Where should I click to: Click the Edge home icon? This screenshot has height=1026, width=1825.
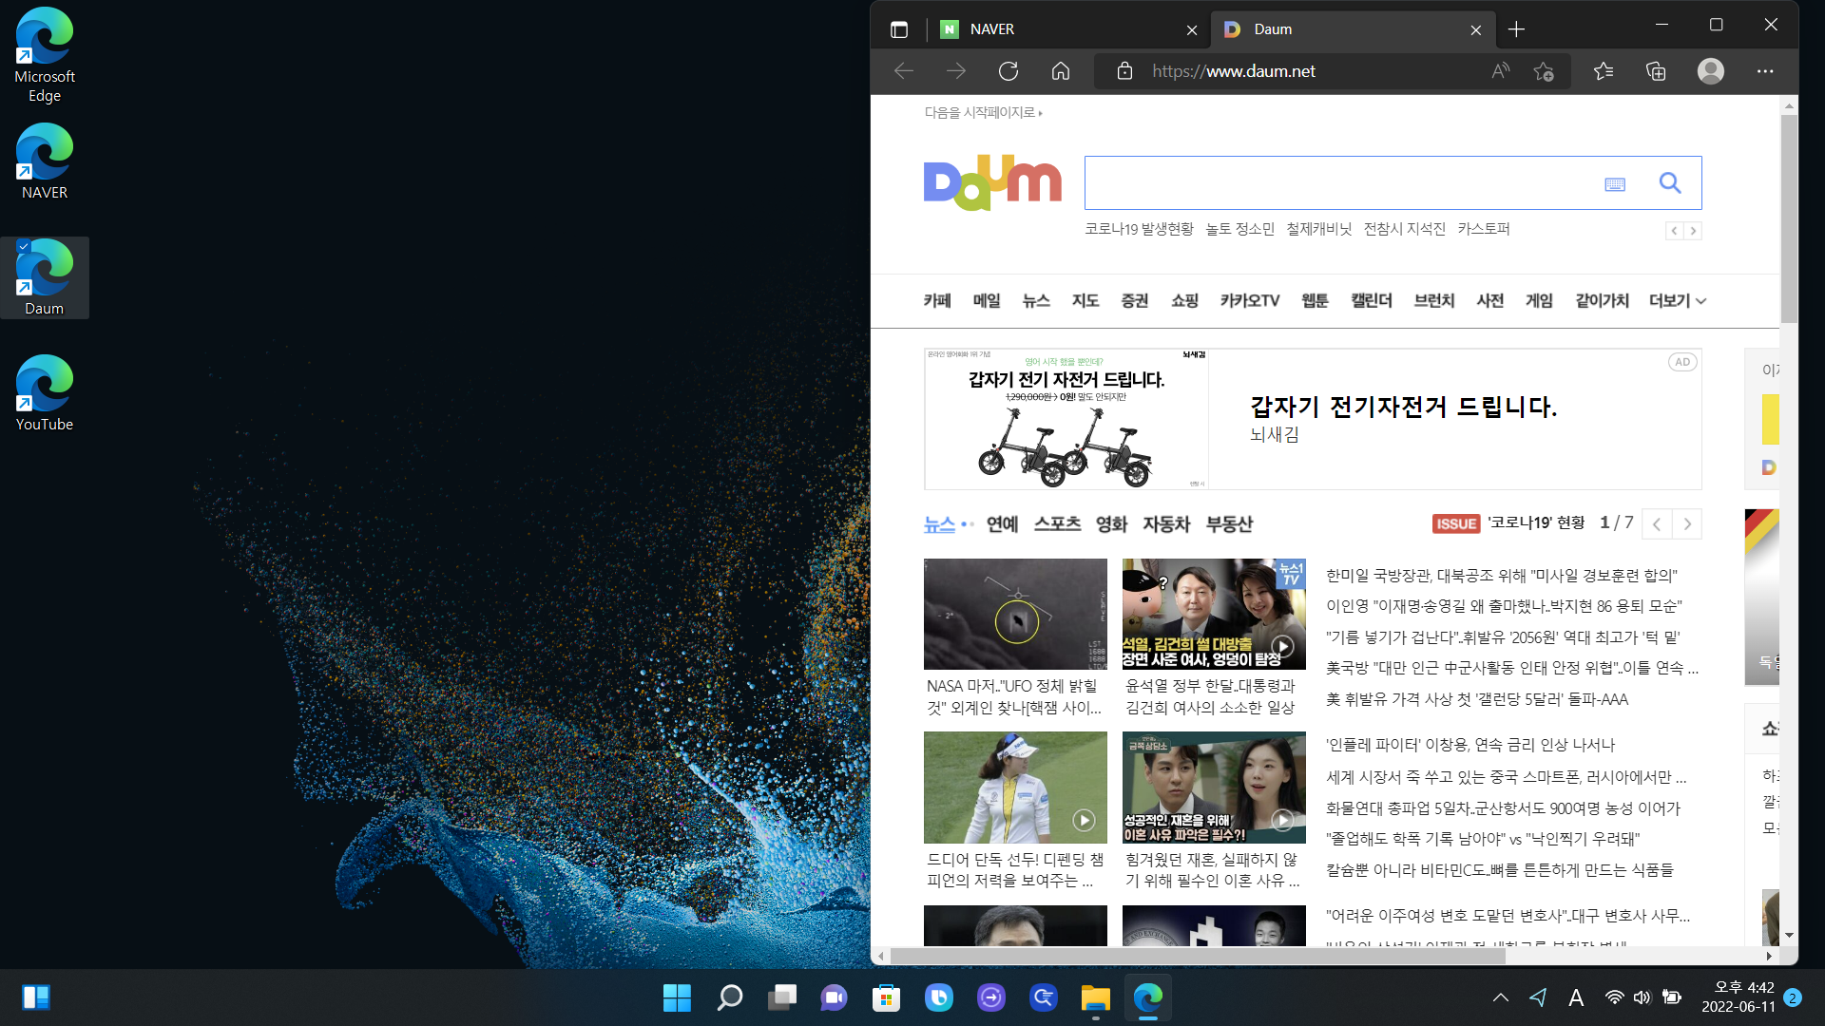point(1061,71)
